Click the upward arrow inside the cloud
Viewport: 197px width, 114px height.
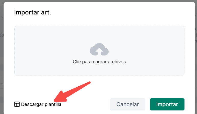click(99, 51)
